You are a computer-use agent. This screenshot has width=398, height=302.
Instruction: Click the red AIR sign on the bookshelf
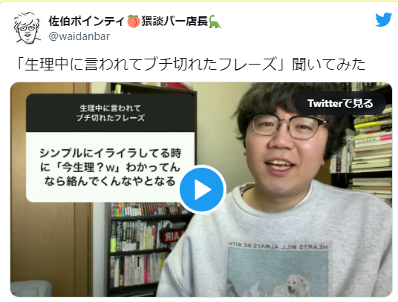coord(173,236)
